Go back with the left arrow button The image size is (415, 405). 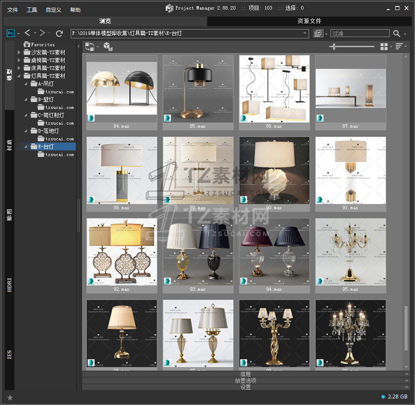tap(28, 33)
